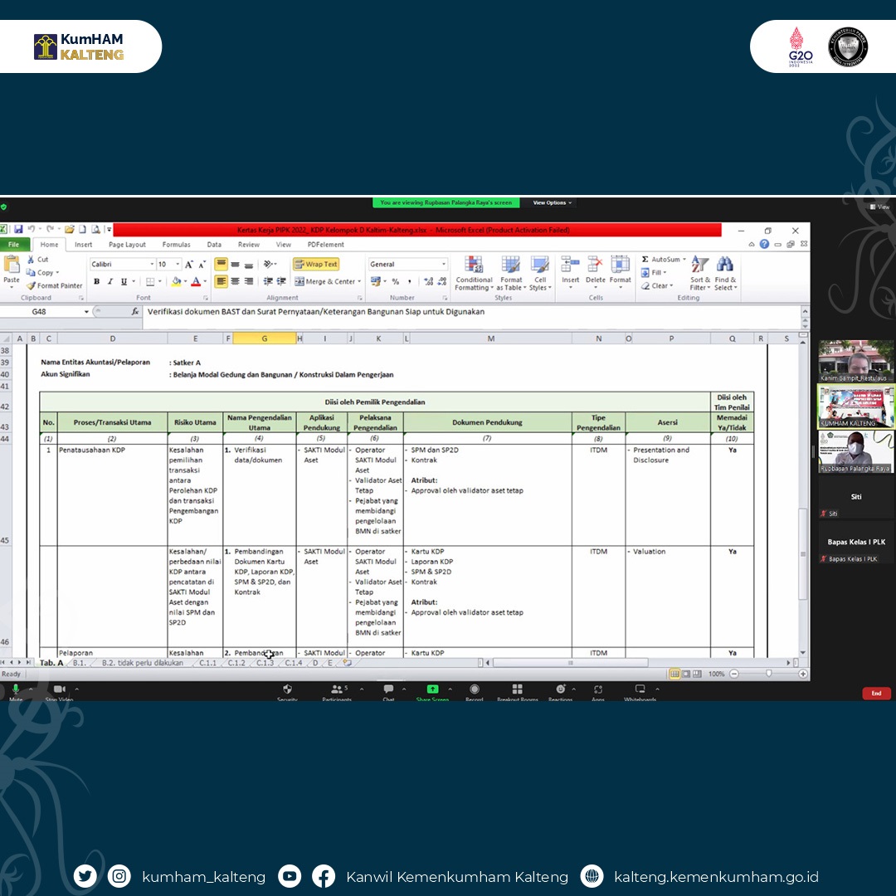Toggle bold formatting
Screen dimensions: 896x896
point(96,282)
